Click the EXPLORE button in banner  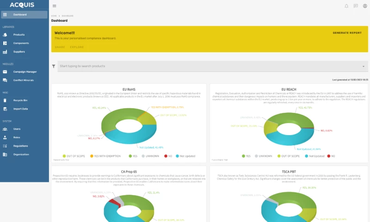click(77, 47)
